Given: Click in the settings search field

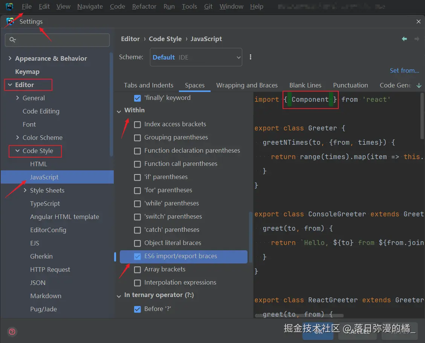Looking at the screenshot, I should (57, 40).
